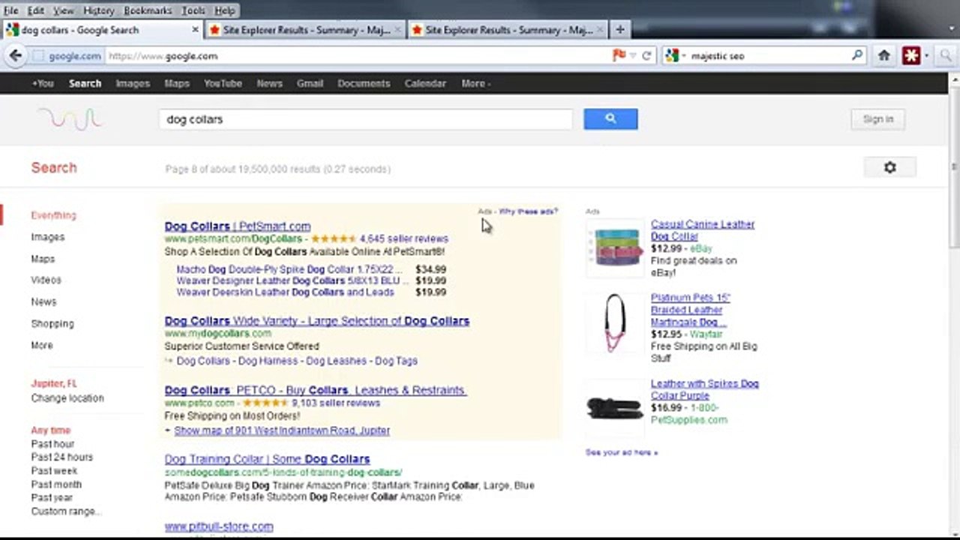Open a new tab with the plus button
The height and width of the screenshot is (540, 960).
pyautogui.click(x=619, y=30)
